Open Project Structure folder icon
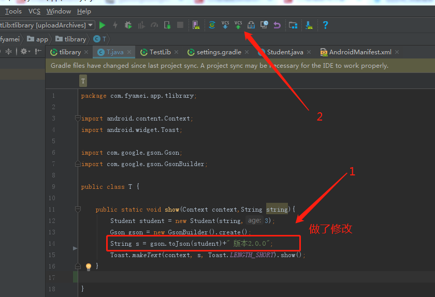This screenshot has width=435, height=297. [x=293, y=25]
